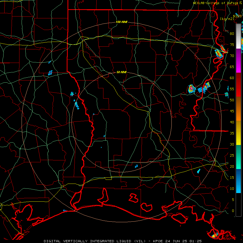The image size is (243, 243).
Task: Pick the green segment of the color bar
Action: 238,157
